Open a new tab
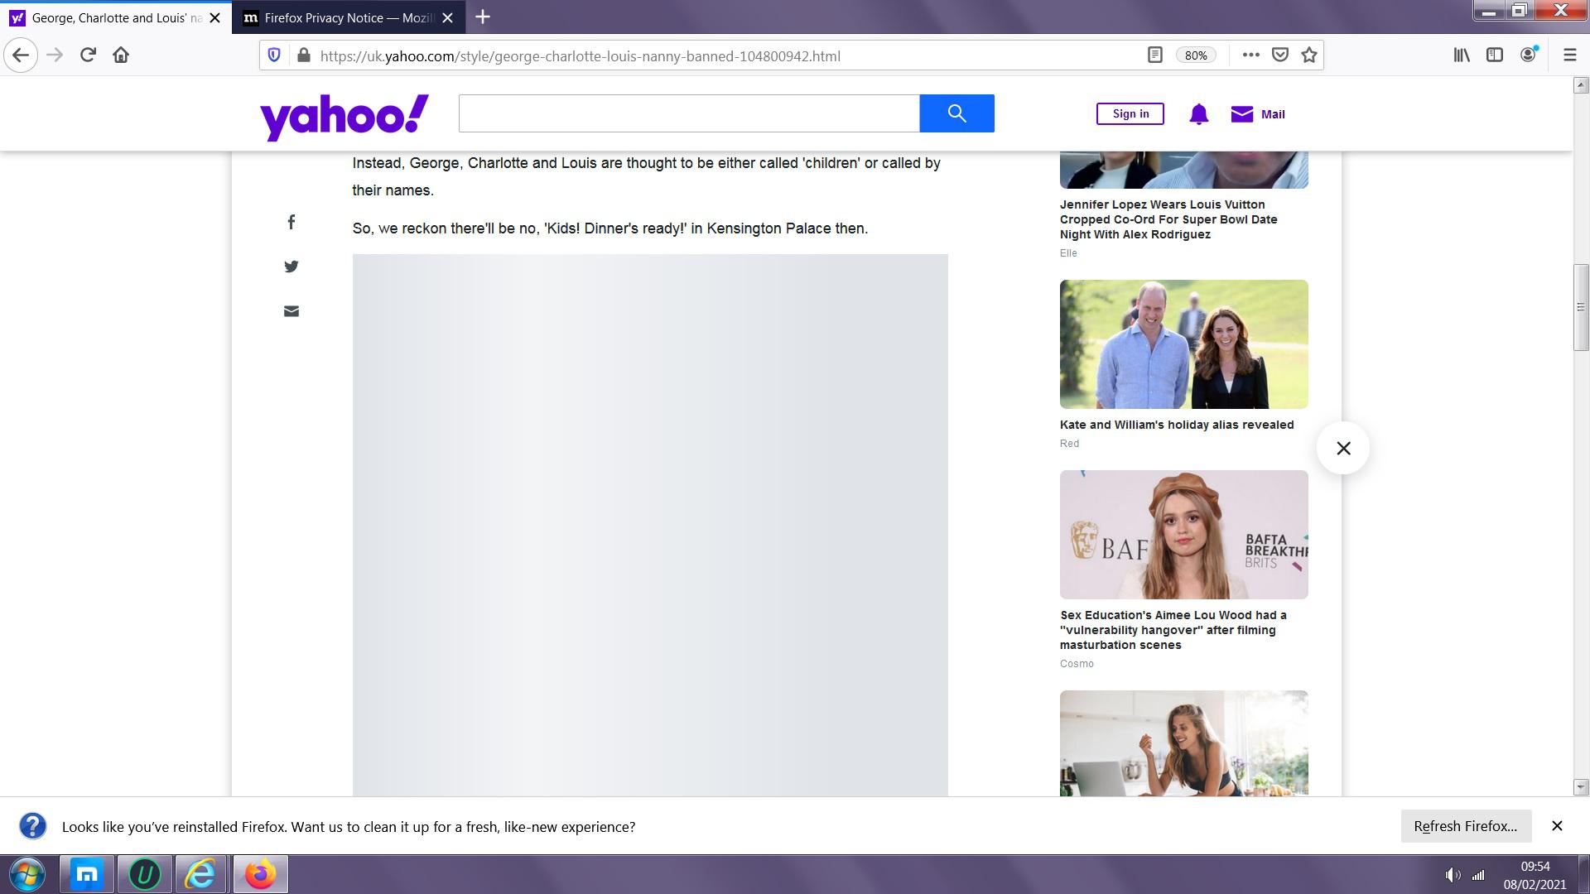The width and height of the screenshot is (1590, 894). click(x=483, y=17)
